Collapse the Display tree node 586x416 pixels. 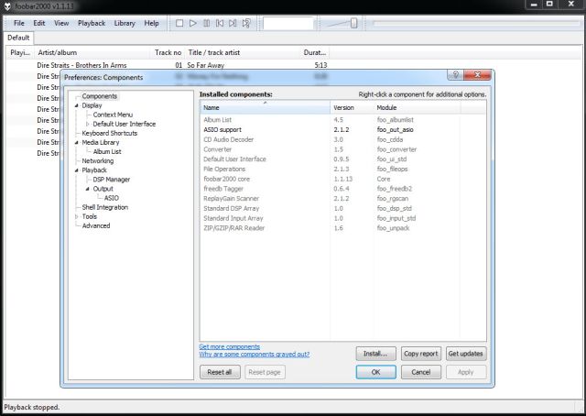click(77, 105)
